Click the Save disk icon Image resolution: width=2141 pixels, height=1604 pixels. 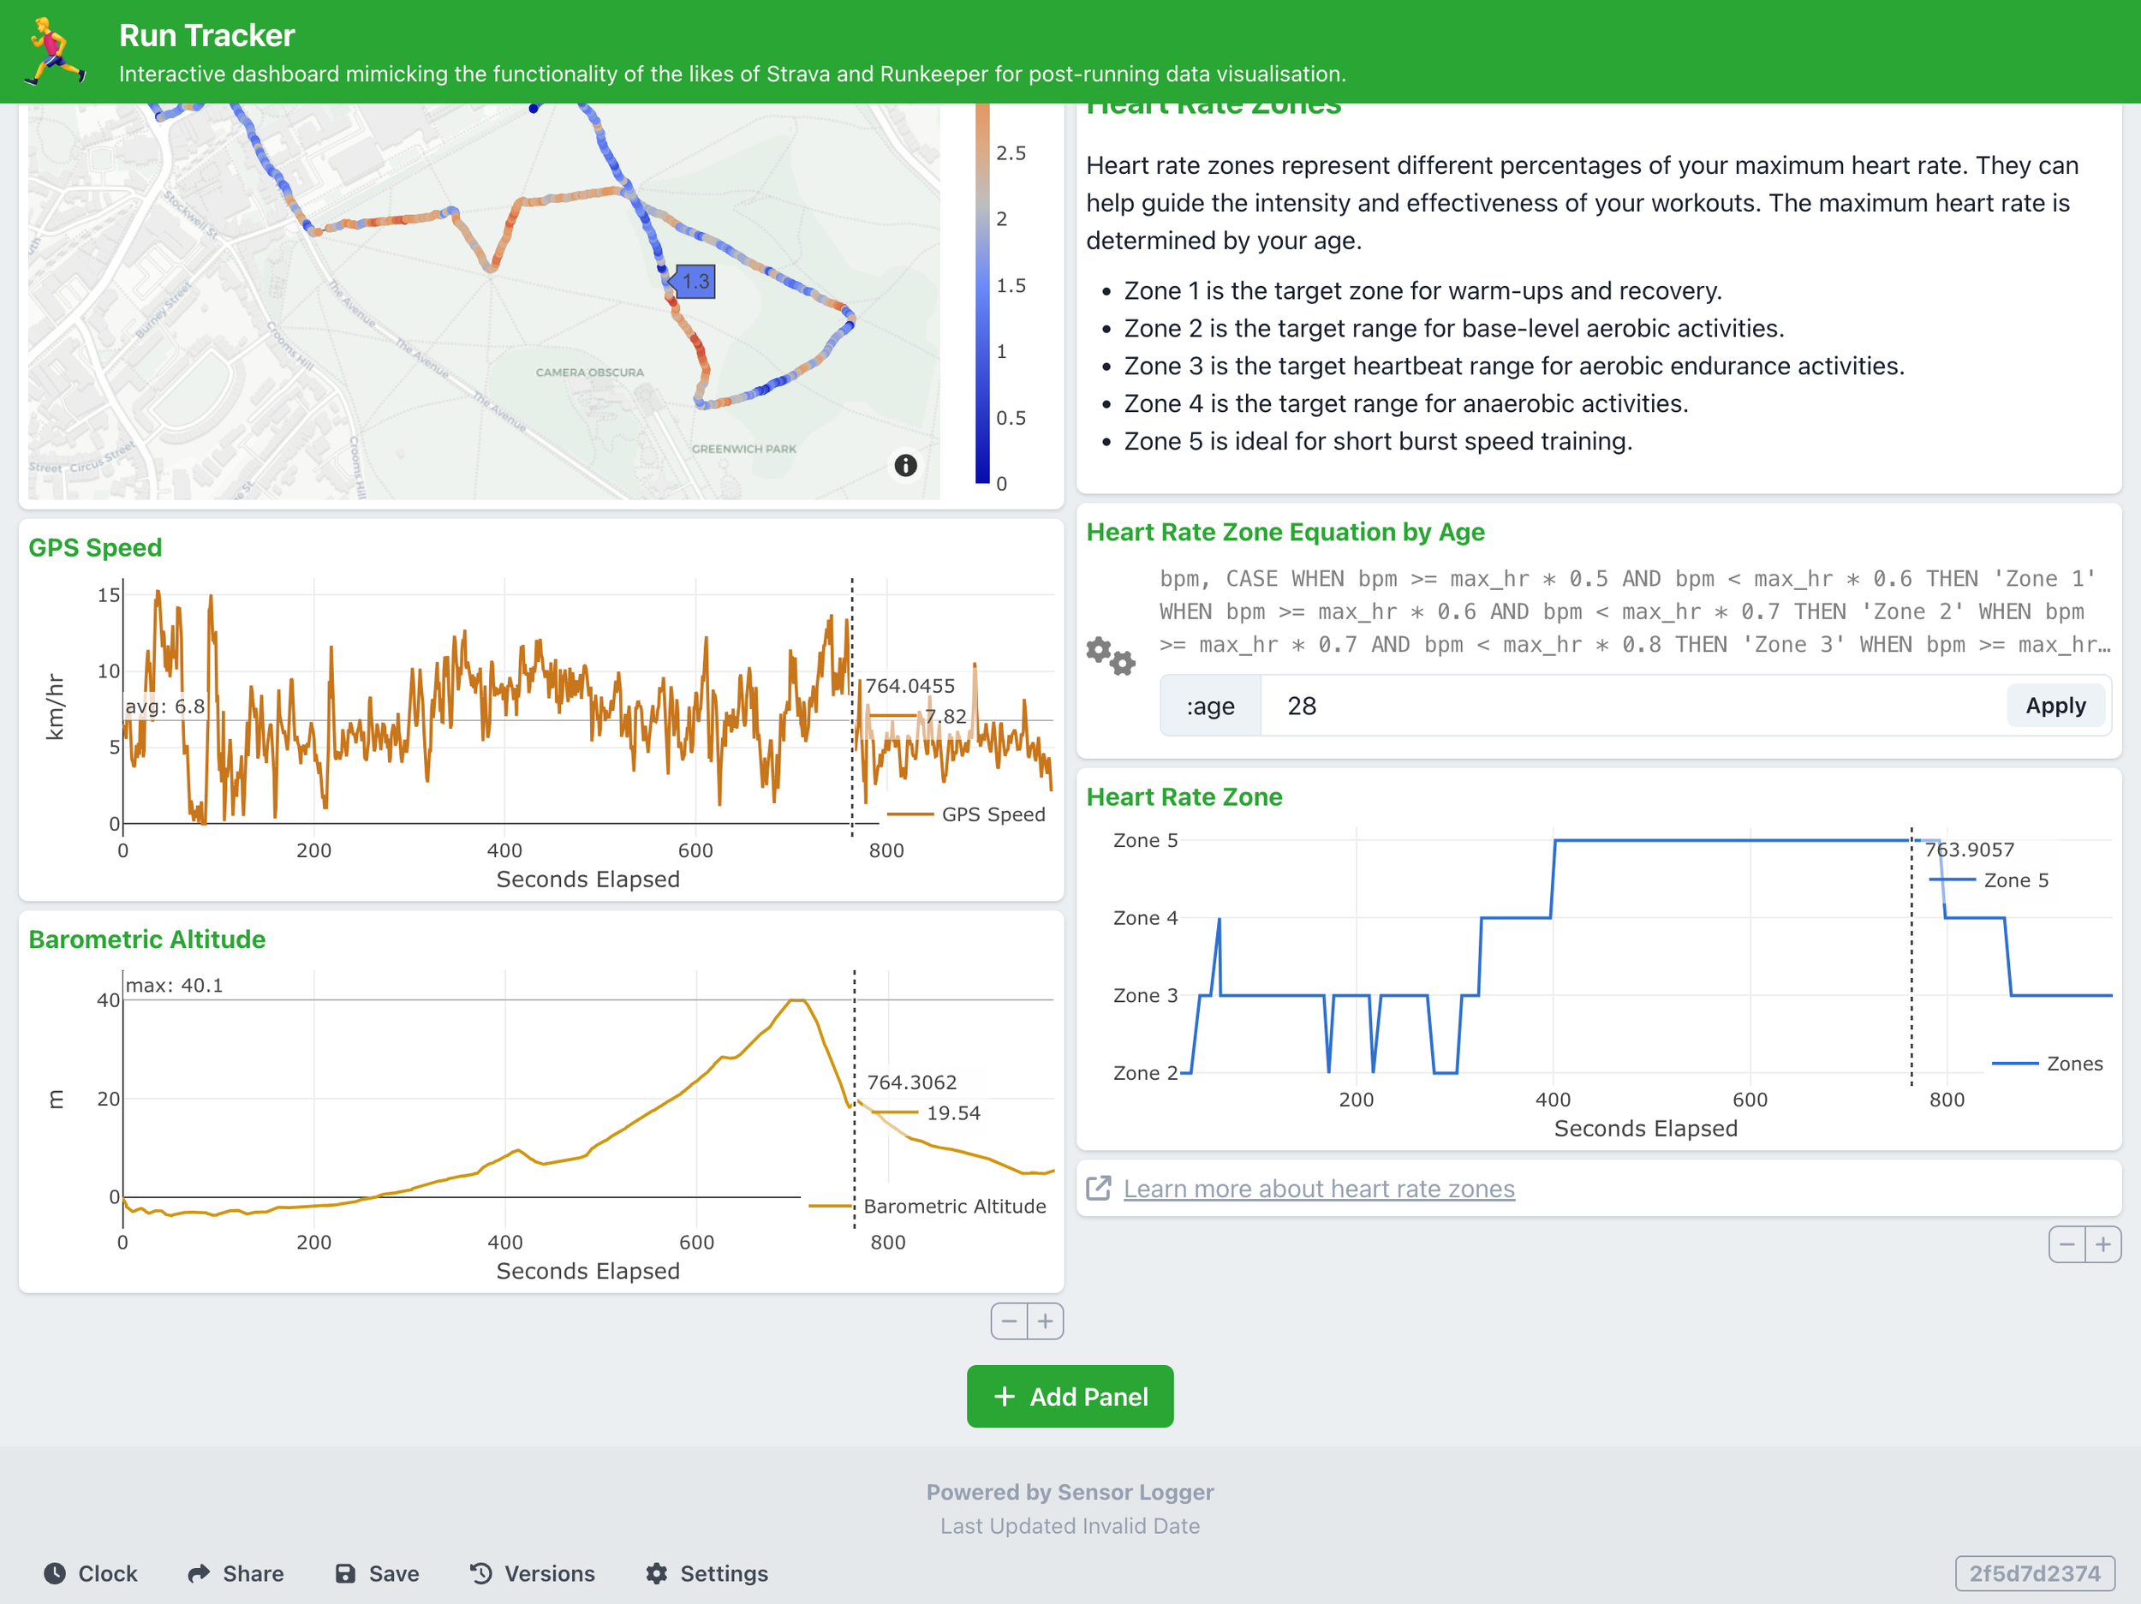point(345,1573)
